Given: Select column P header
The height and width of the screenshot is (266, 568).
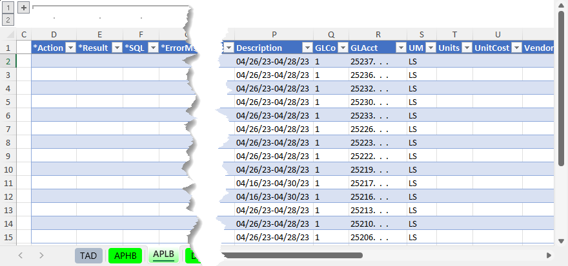Looking at the screenshot, I should (274, 35).
